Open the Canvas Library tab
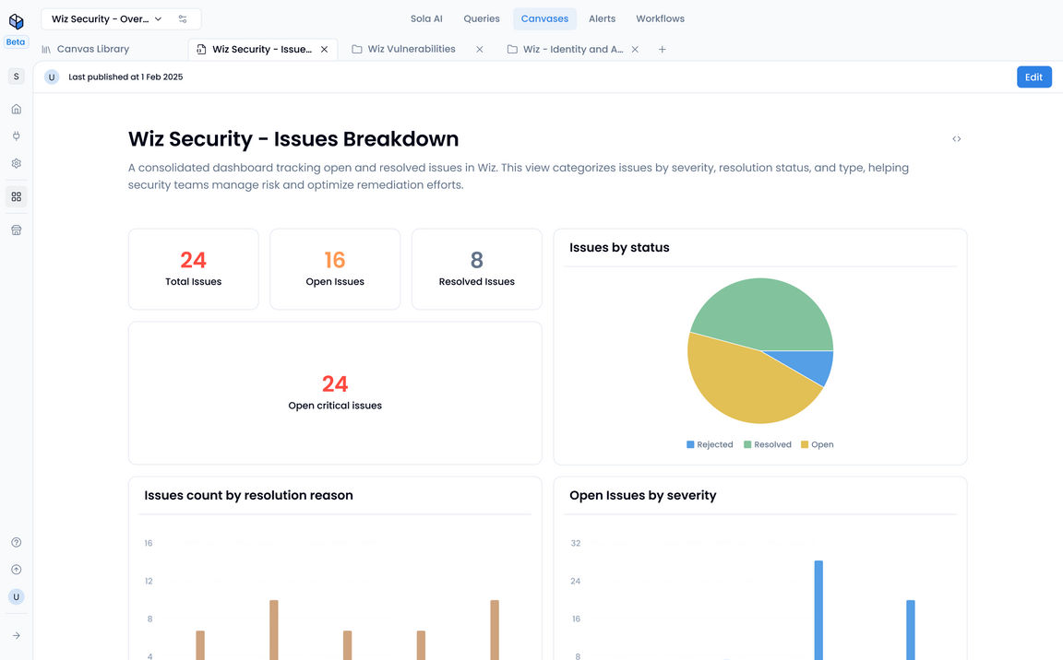Viewport: 1063px width, 660px height. click(86, 49)
